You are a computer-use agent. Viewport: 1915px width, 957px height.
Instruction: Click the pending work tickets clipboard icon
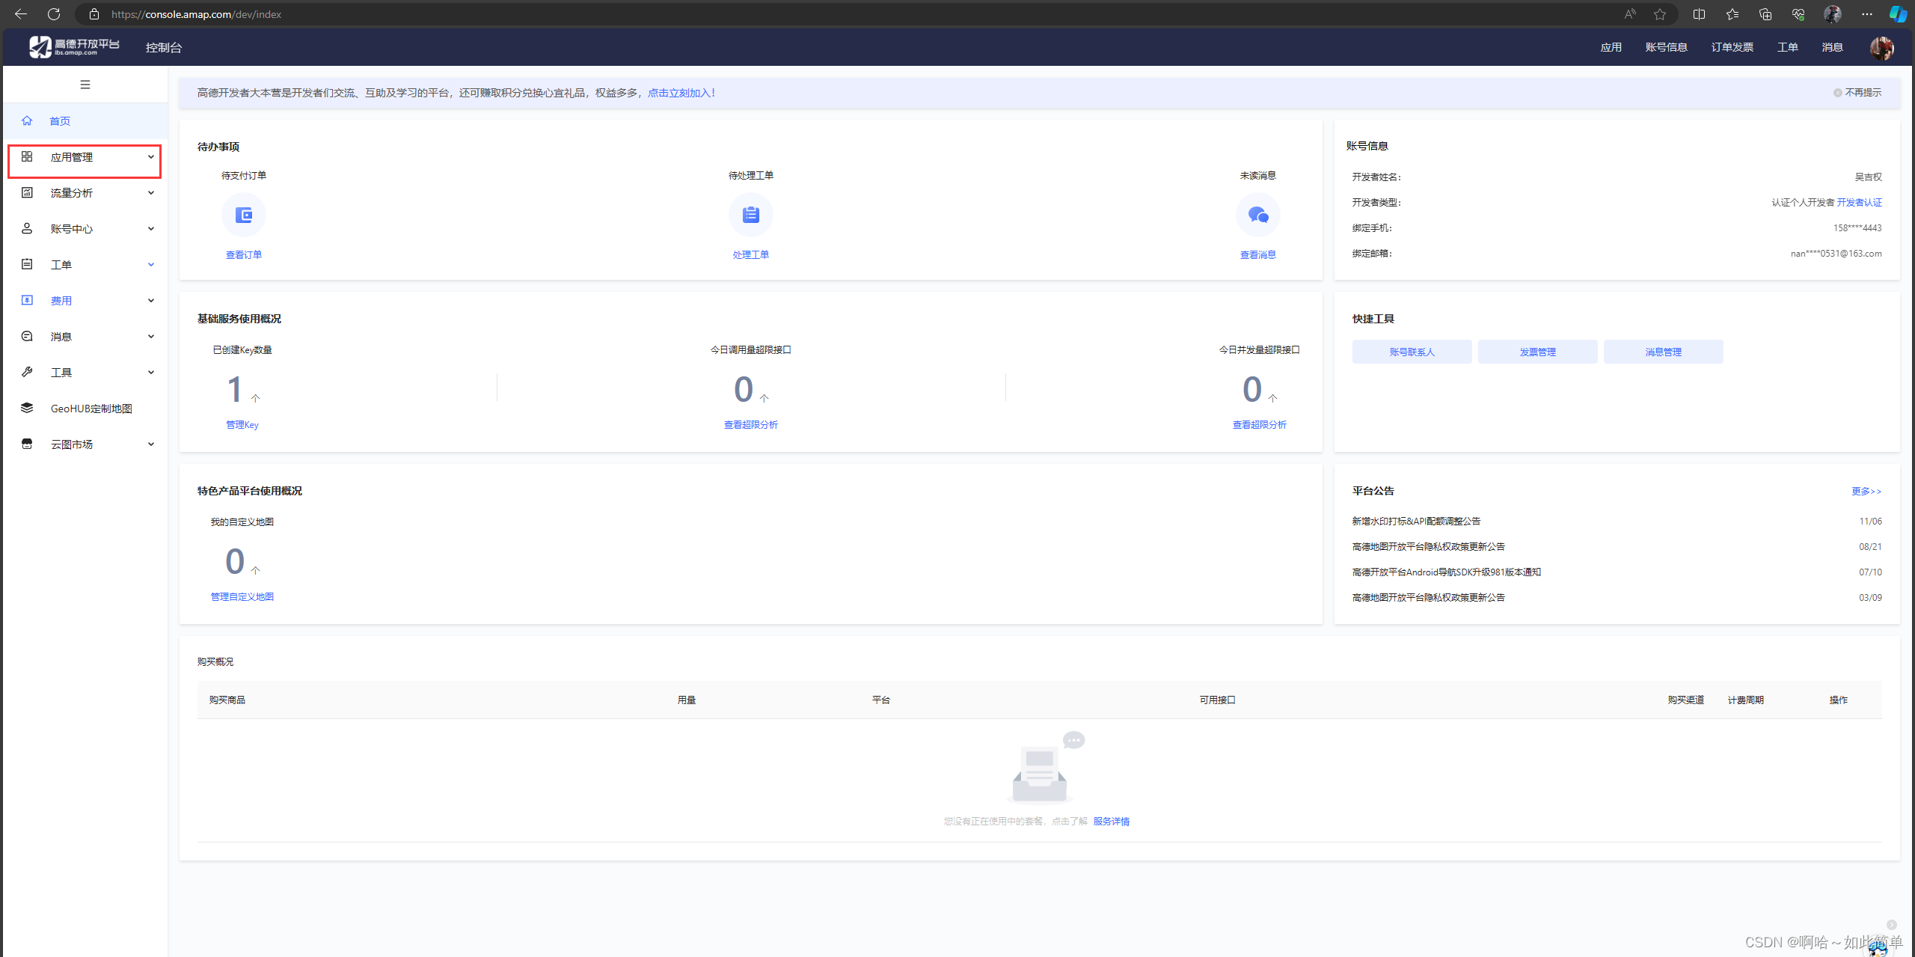click(x=750, y=215)
